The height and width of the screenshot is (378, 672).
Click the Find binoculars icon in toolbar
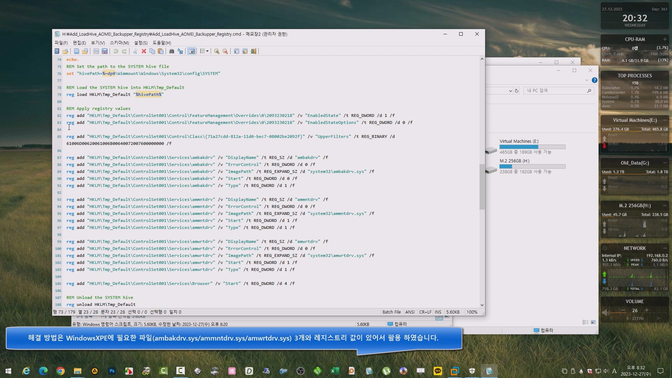pos(171,51)
